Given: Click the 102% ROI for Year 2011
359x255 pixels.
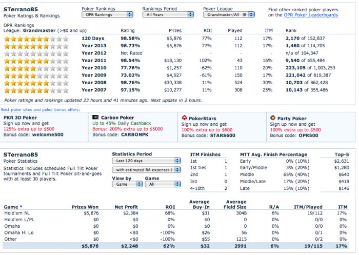Looking at the screenshot, I should tap(205, 61).
